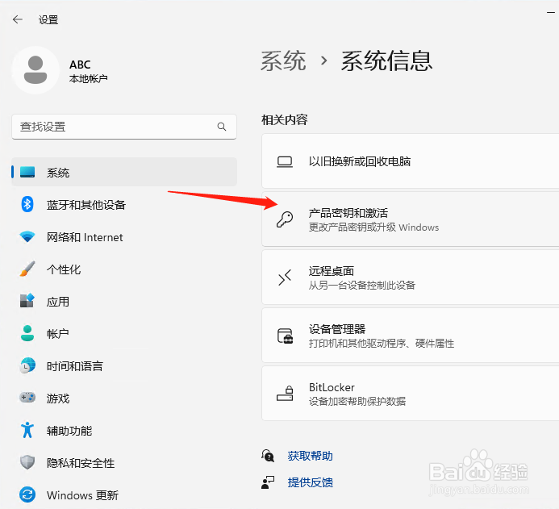Screen dimensions: 559x509
Task: Go back with the back arrow
Action: point(18,19)
